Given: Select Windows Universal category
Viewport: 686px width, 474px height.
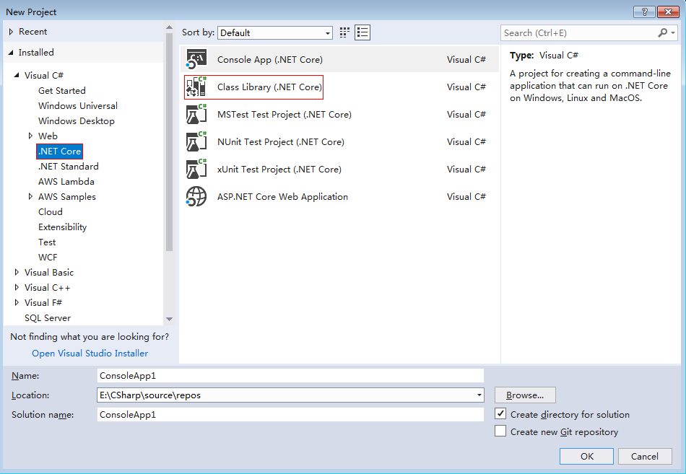Looking at the screenshot, I should 78,106.
